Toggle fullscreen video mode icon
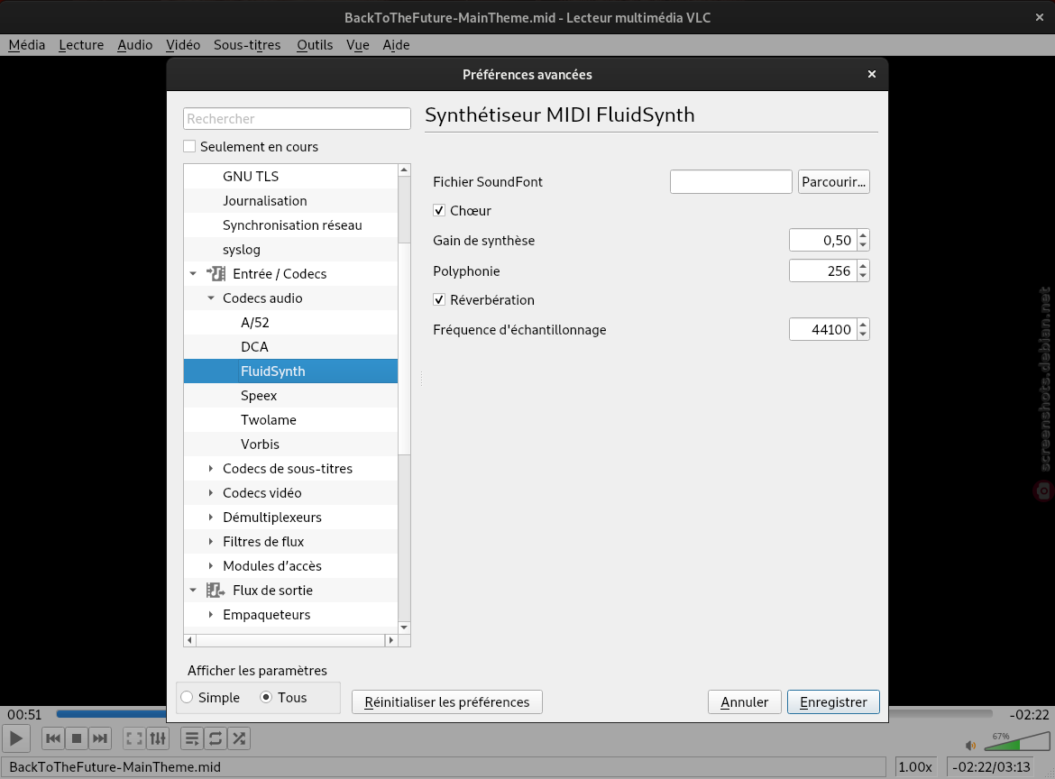This screenshot has width=1055, height=779. pyautogui.click(x=134, y=738)
